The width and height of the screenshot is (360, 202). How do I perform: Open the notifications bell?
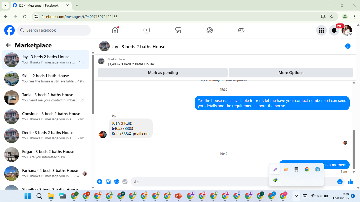(x=334, y=30)
